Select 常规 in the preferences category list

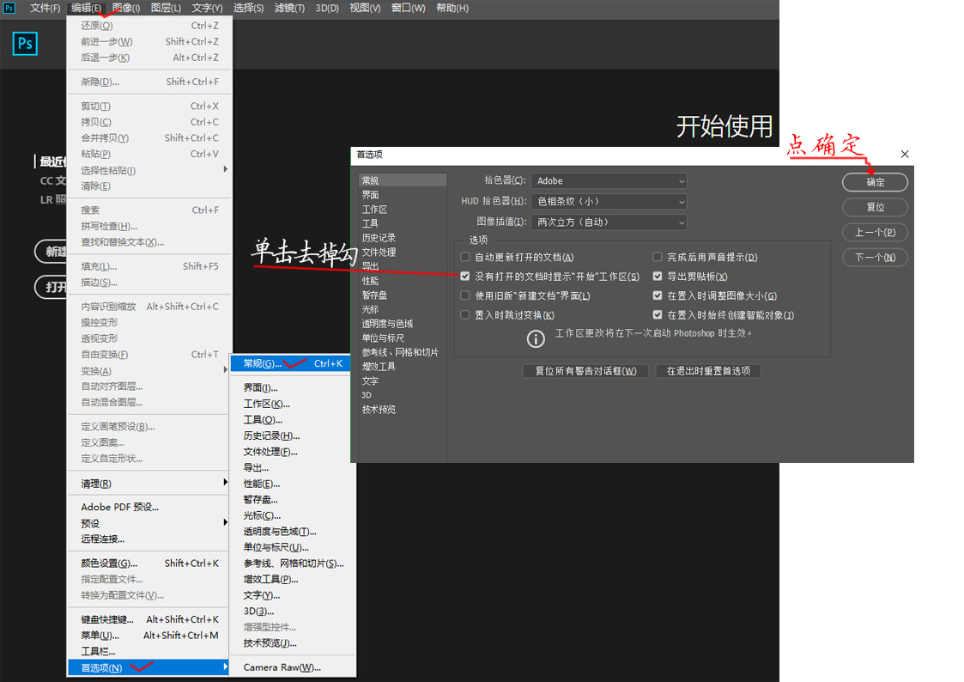(x=403, y=180)
